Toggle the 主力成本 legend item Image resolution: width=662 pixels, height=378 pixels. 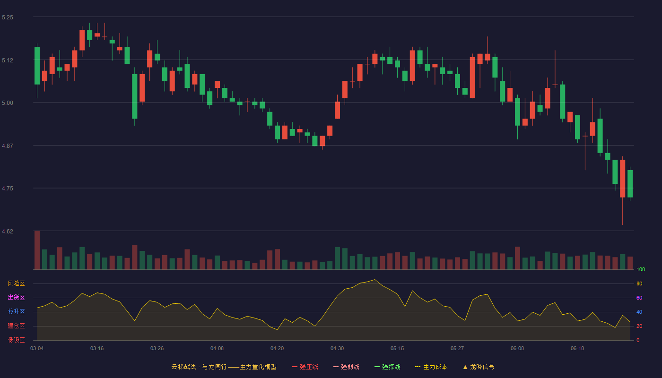tap(431, 367)
